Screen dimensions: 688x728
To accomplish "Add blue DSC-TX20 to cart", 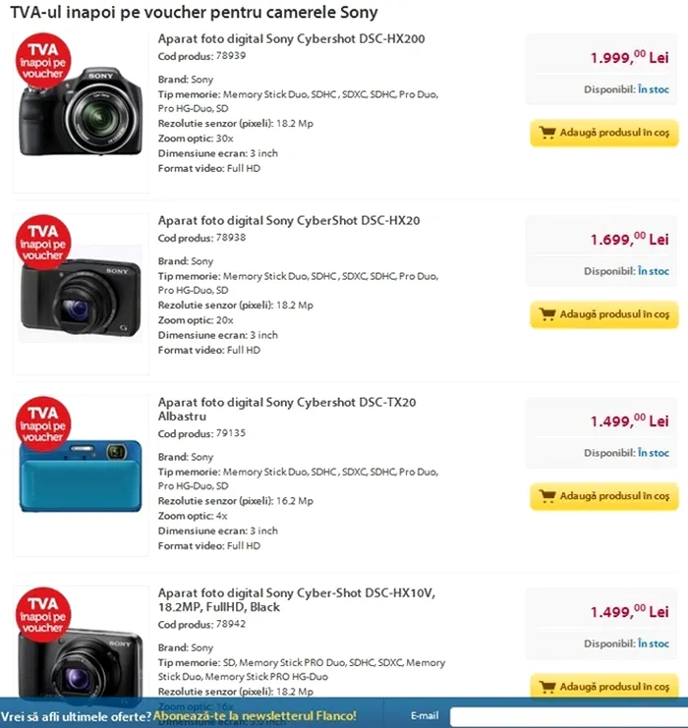I will tap(604, 496).
